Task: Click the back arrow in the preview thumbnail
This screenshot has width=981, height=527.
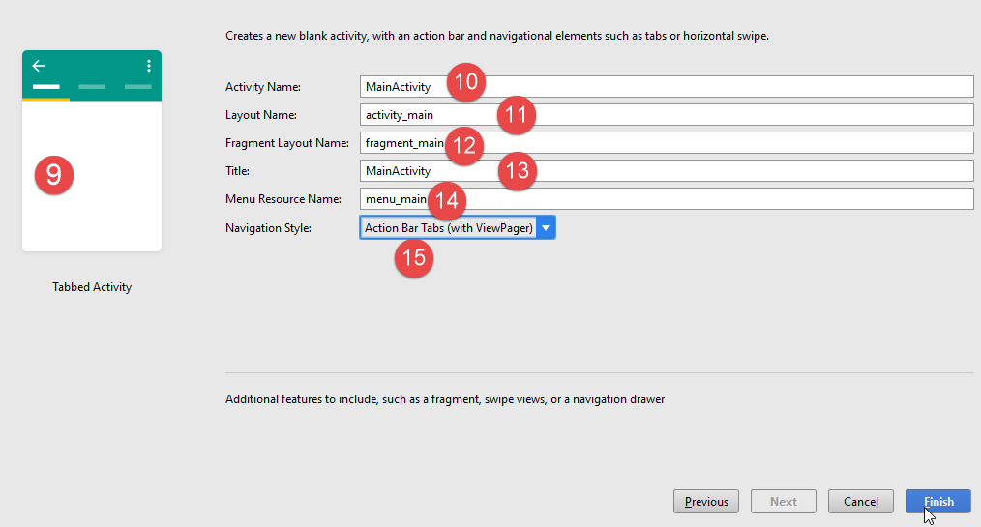Action: (x=39, y=66)
